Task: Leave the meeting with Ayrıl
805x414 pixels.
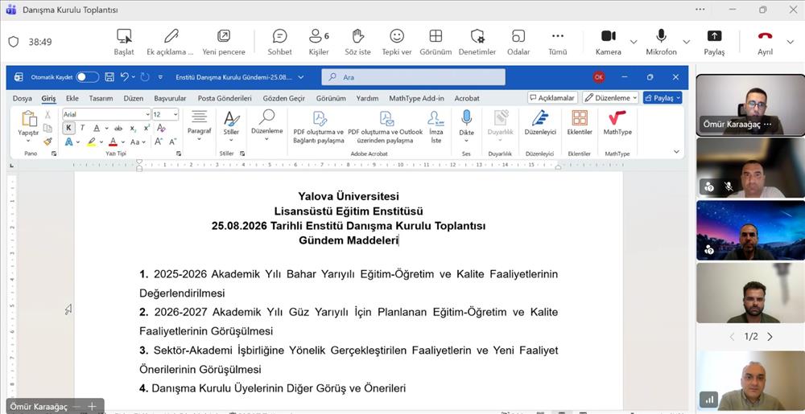Action: pyautogui.click(x=765, y=42)
